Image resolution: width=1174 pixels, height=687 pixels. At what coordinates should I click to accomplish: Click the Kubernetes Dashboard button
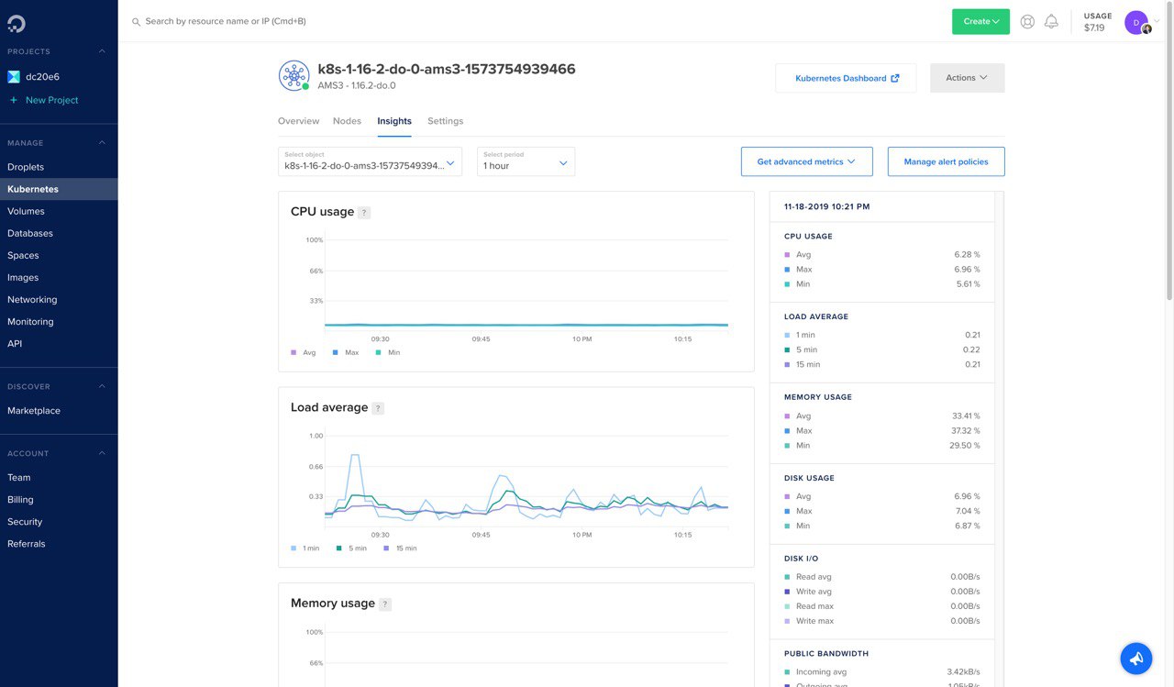point(846,78)
